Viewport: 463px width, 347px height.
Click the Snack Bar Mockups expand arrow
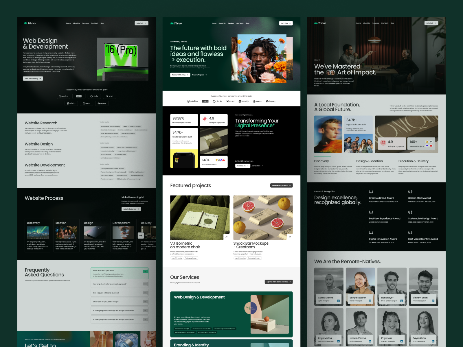coord(289,237)
